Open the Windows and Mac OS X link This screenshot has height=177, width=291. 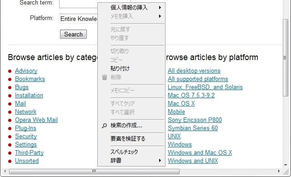coord(200,152)
